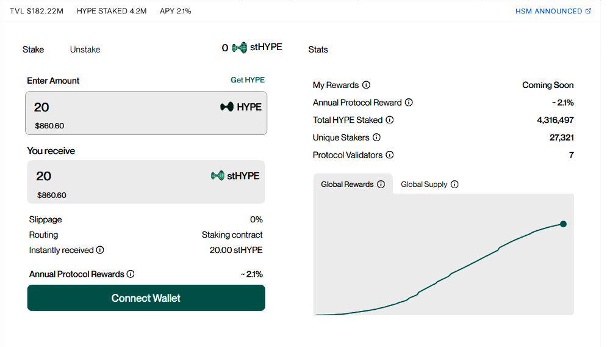Follow the Get HYPE link

(x=247, y=80)
